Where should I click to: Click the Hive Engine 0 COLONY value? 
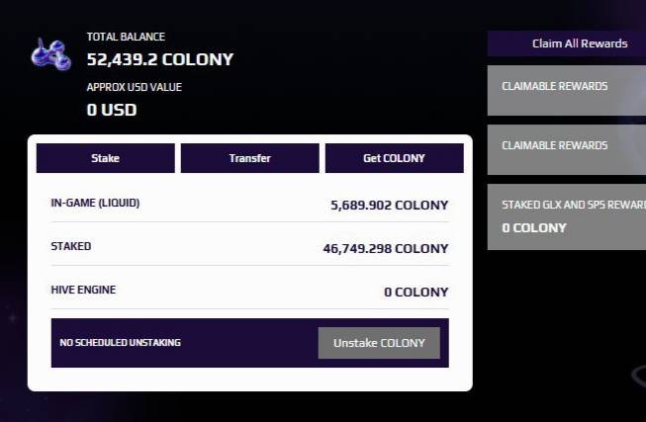(416, 293)
